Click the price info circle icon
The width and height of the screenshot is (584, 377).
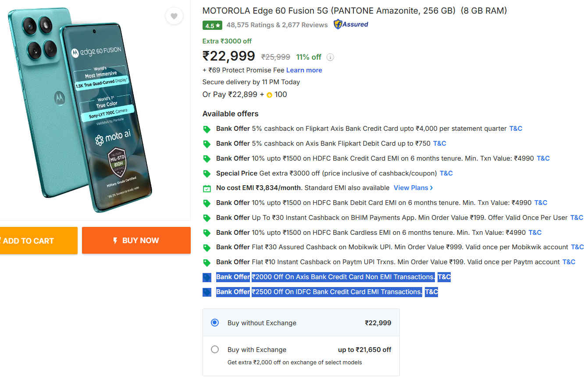click(331, 57)
